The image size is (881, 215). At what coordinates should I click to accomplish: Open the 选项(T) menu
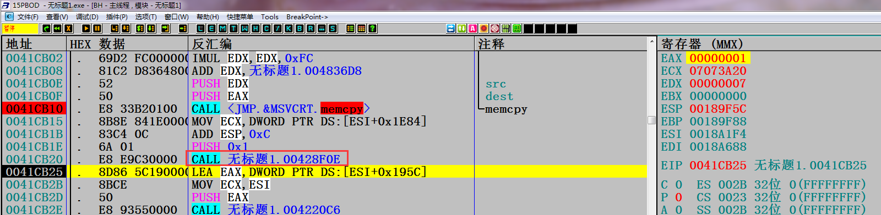146,16
